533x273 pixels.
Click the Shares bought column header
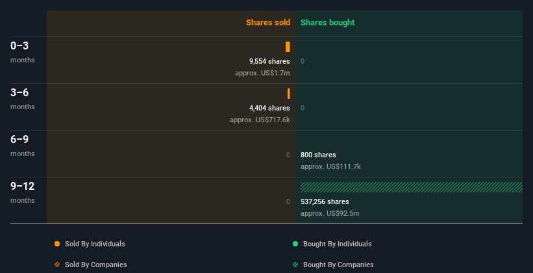tap(327, 23)
